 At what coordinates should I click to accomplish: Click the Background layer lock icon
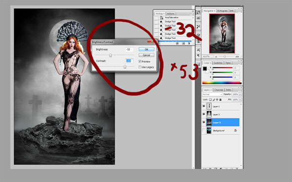[236, 131]
